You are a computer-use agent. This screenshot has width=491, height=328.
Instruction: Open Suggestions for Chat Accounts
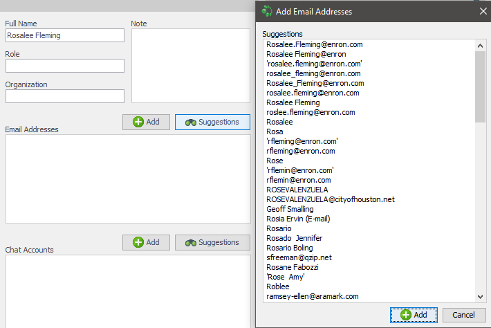point(212,242)
